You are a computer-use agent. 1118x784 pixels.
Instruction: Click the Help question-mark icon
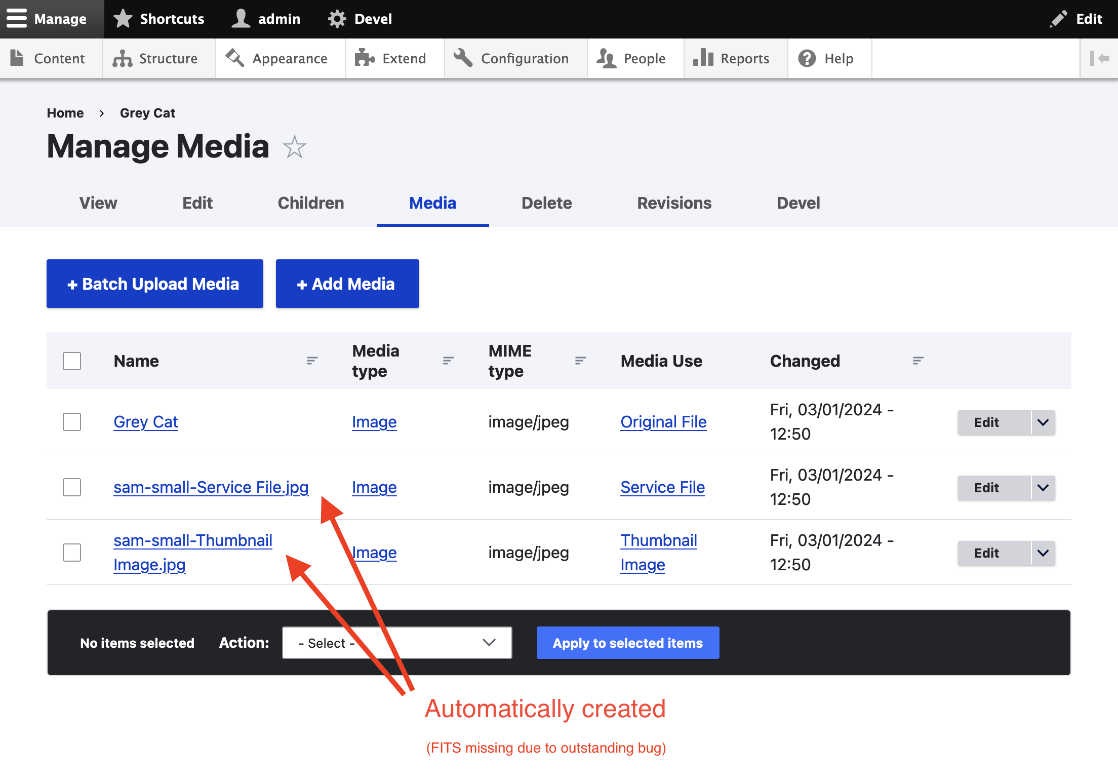(x=806, y=58)
